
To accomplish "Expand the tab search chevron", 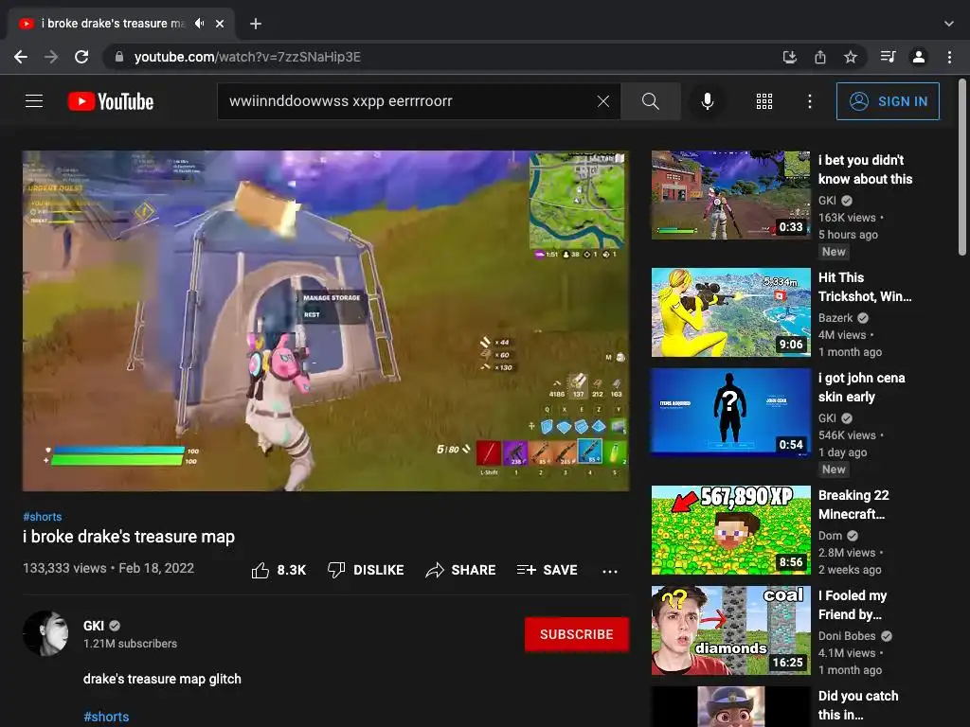I will click(949, 24).
